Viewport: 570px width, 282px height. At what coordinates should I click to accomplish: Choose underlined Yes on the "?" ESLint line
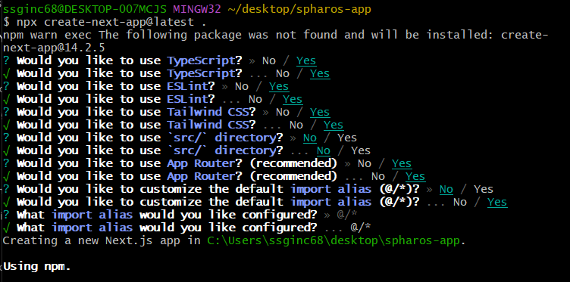[279, 87]
